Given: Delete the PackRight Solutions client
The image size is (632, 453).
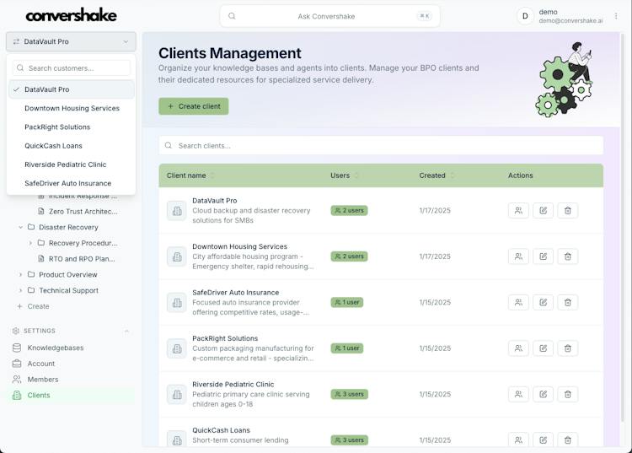Looking at the screenshot, I should 567,348.
